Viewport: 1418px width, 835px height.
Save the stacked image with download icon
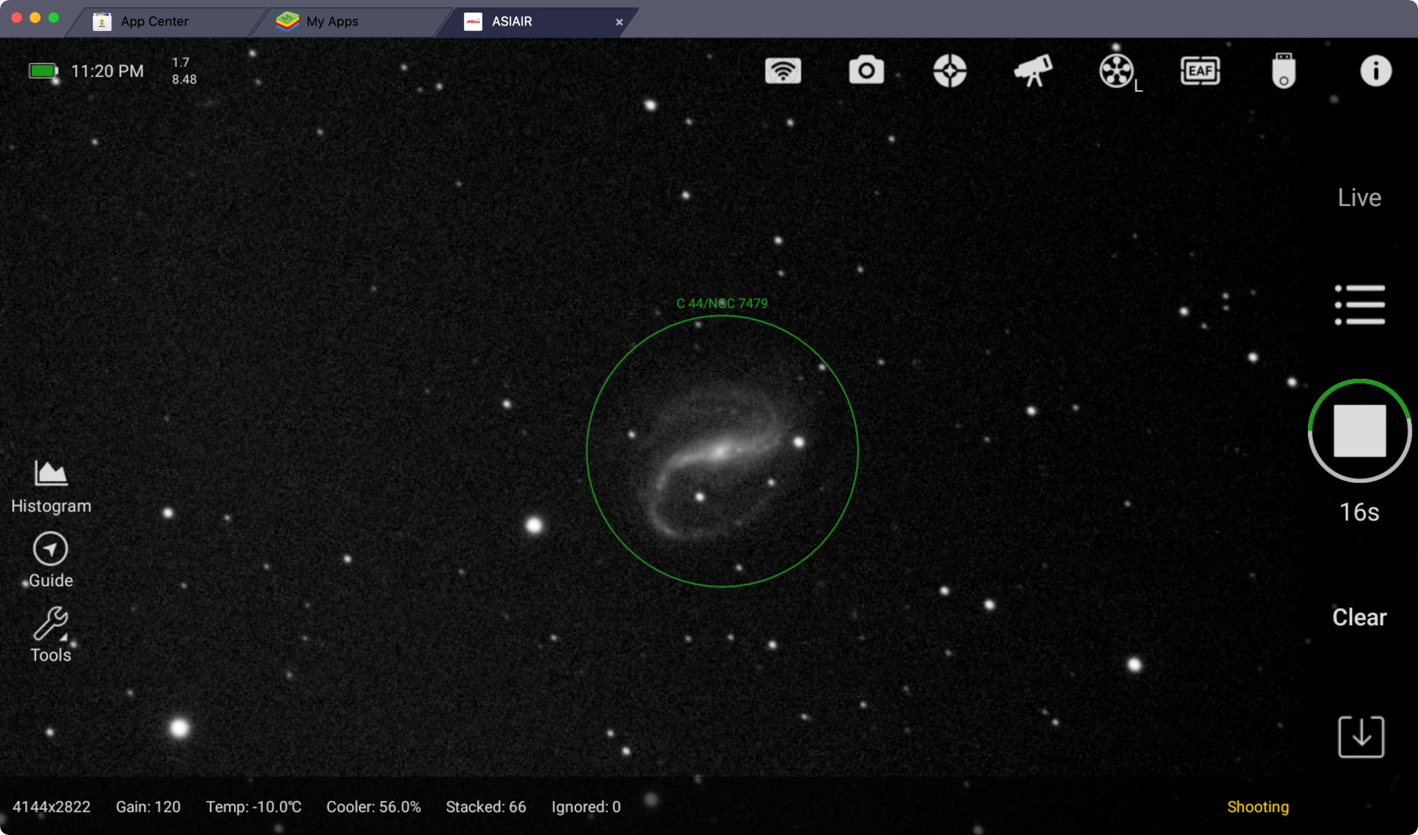click(x=1361, y=737)
